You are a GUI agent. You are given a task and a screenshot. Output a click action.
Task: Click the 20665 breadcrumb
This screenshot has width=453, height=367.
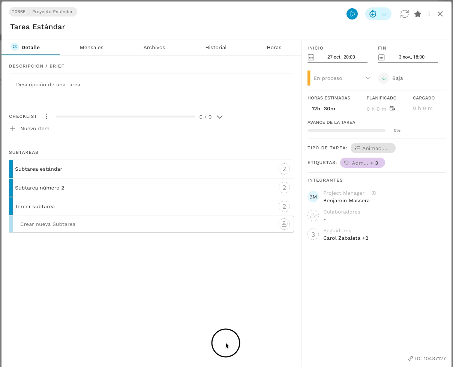pyautogui.click(x=18, y=12)
